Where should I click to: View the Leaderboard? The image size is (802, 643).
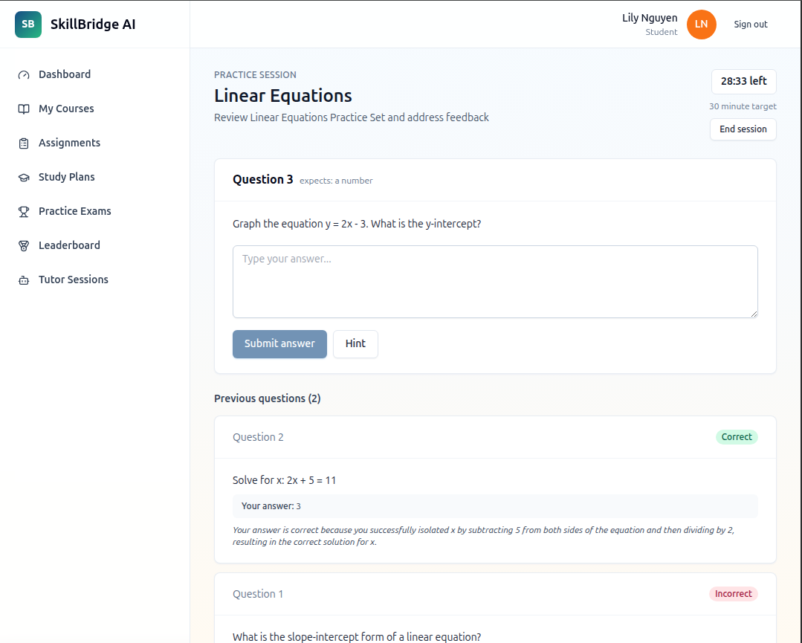69,246
